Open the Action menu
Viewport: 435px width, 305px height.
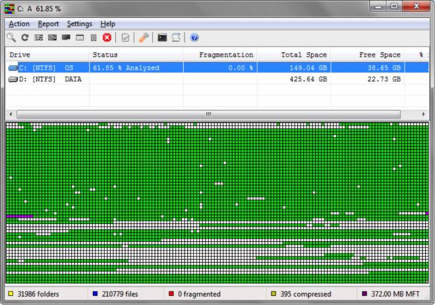pos(19,24)
